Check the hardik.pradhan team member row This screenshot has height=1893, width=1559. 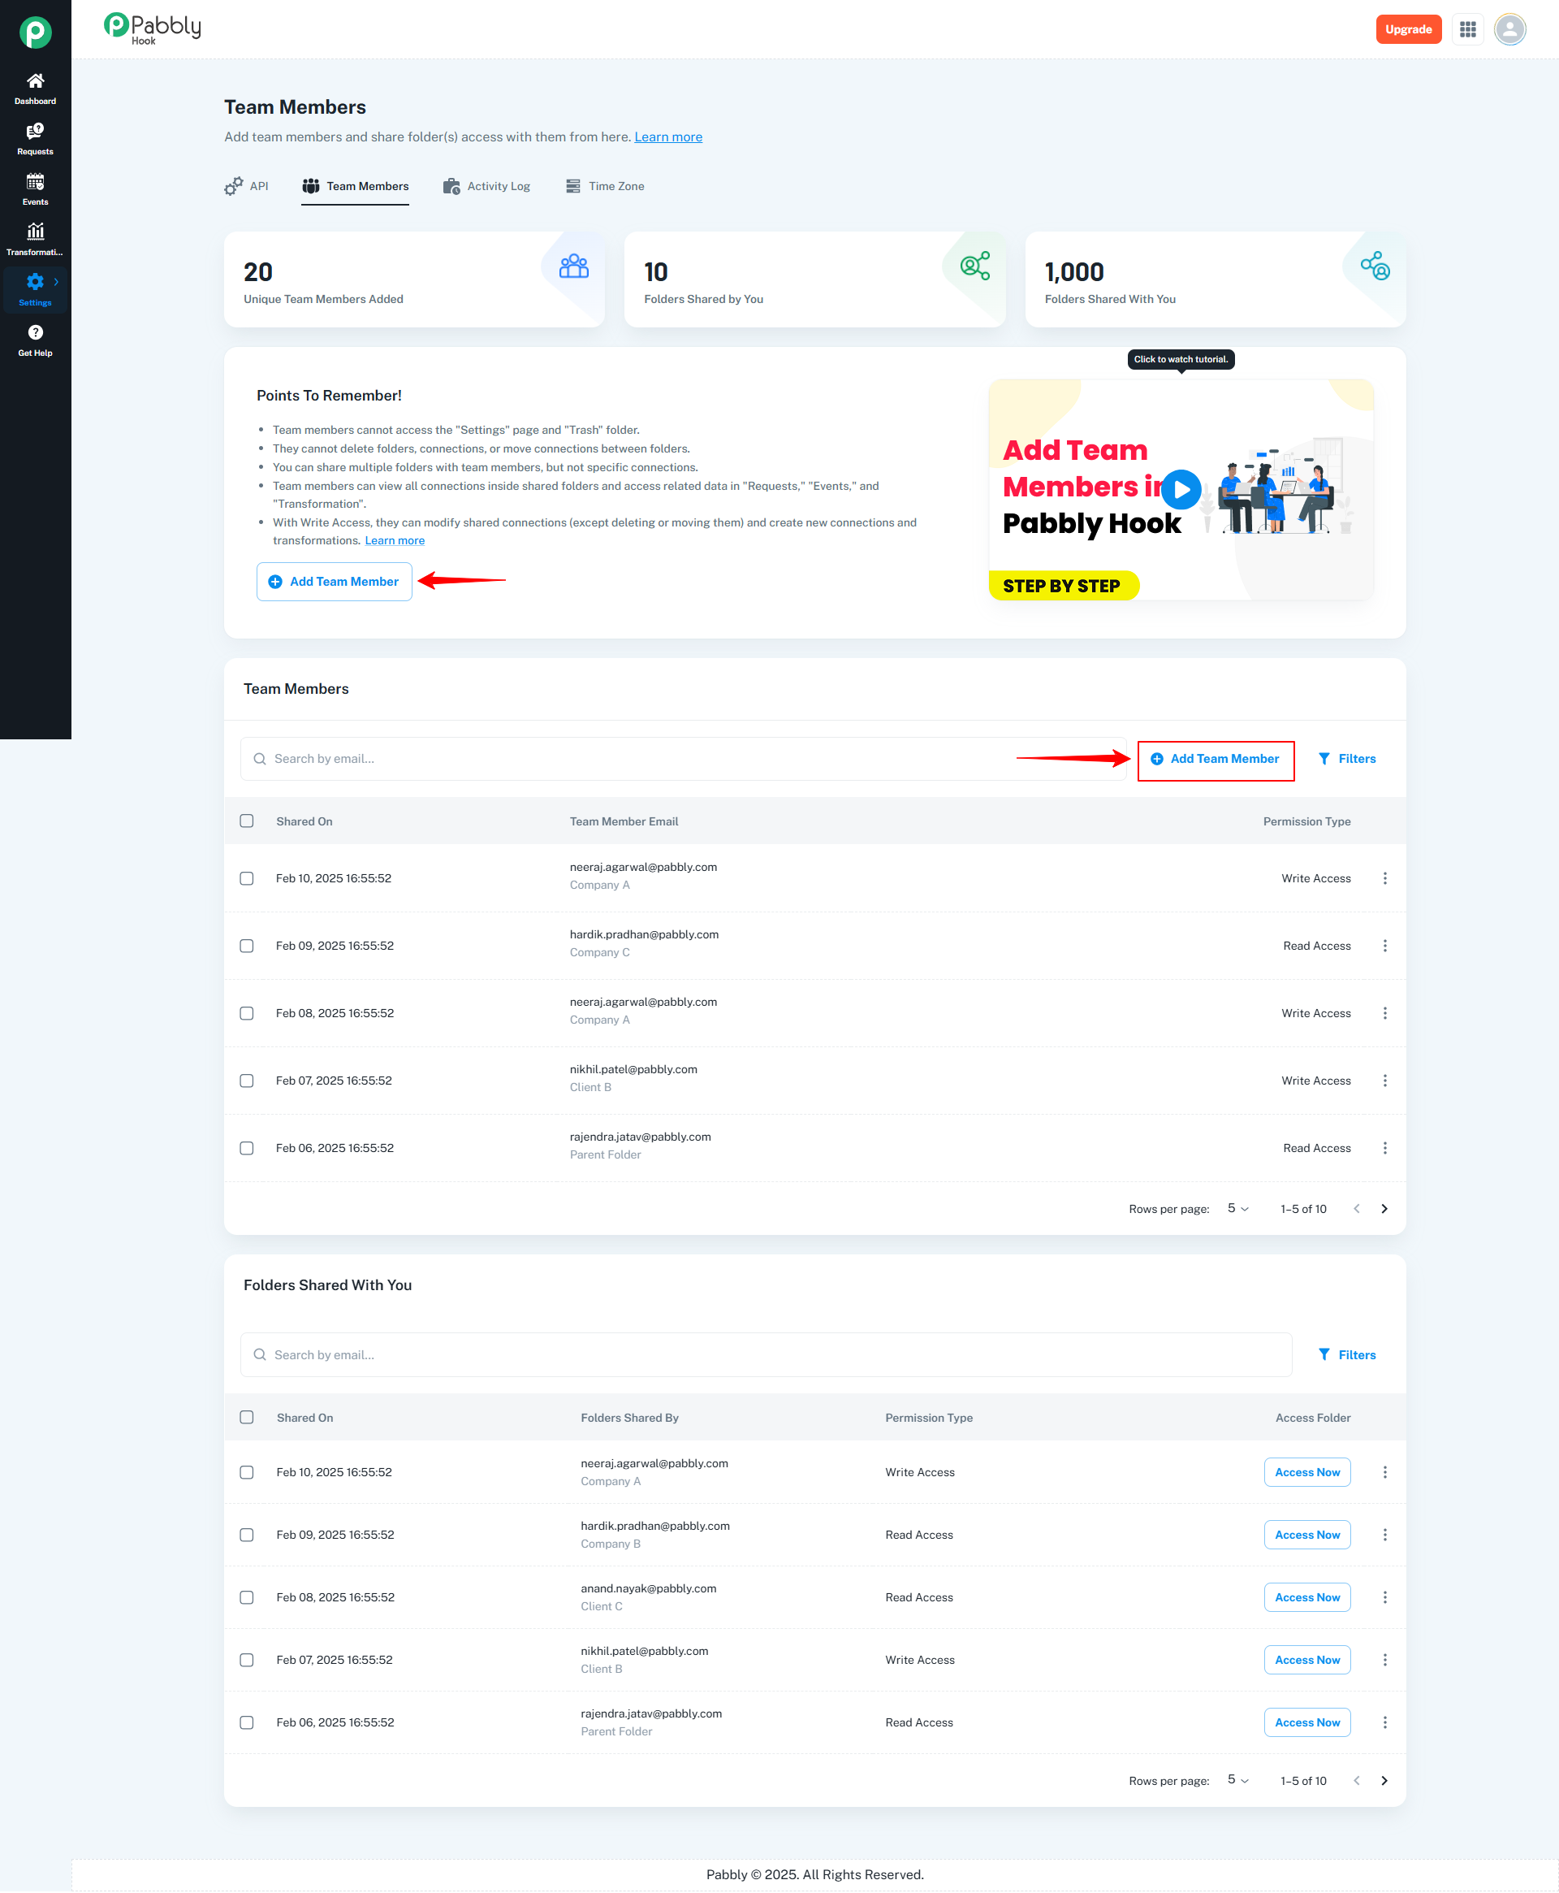247,945
